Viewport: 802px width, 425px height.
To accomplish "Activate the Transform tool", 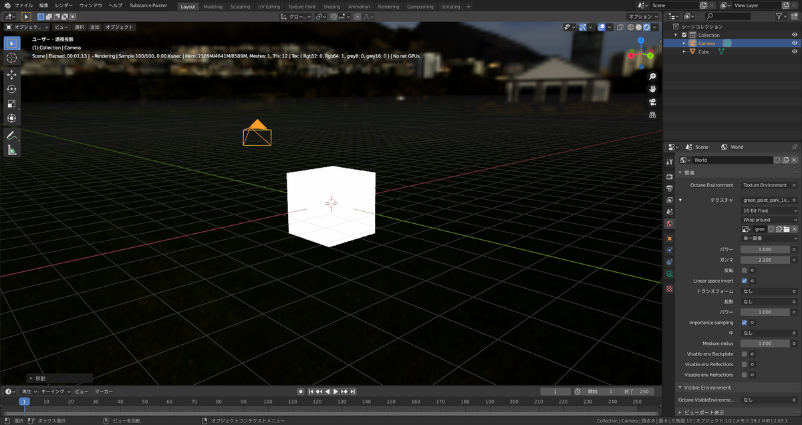I will [x=11, y=118].
